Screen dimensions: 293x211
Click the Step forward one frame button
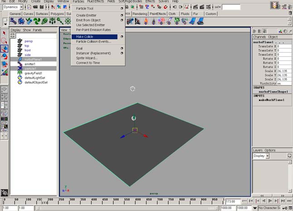276,201
